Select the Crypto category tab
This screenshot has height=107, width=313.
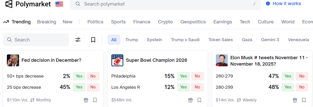pyautogui.click(x=165, y=22)
